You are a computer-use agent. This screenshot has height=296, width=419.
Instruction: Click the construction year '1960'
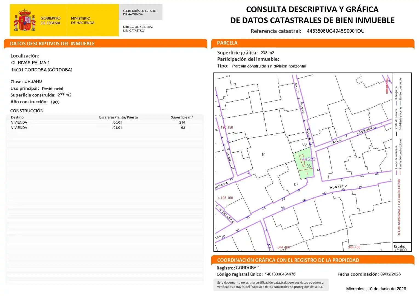[x=55, y=102]
